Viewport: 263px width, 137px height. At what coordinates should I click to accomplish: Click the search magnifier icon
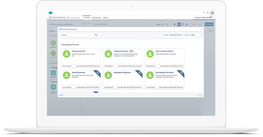[96, 35]
